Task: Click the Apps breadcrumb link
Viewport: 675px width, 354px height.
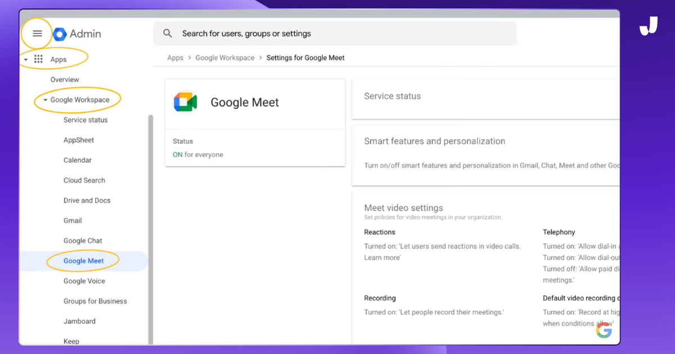Action: [175, 58]
